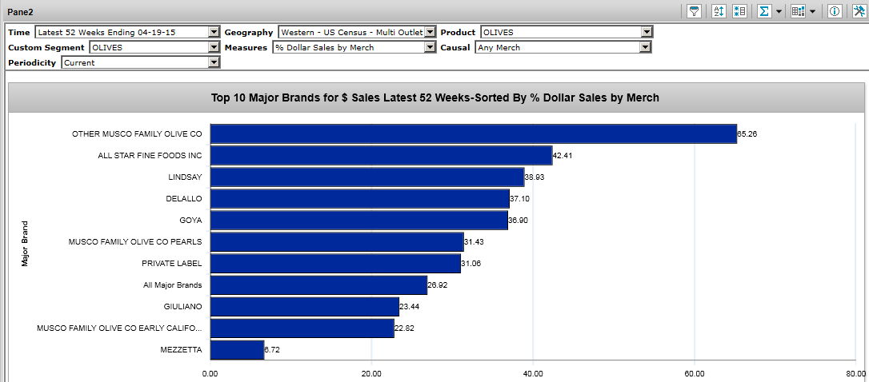Click the MEZZETTA bar in chart
Screen dimensions: 869x382
tap(237, 350)
